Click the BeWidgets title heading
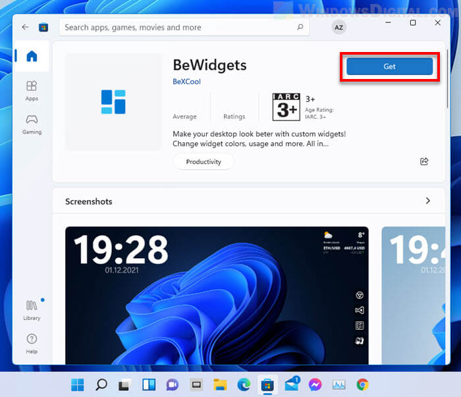Image resolution: width=461 pixels, height=397 pixels. (209, 65)
